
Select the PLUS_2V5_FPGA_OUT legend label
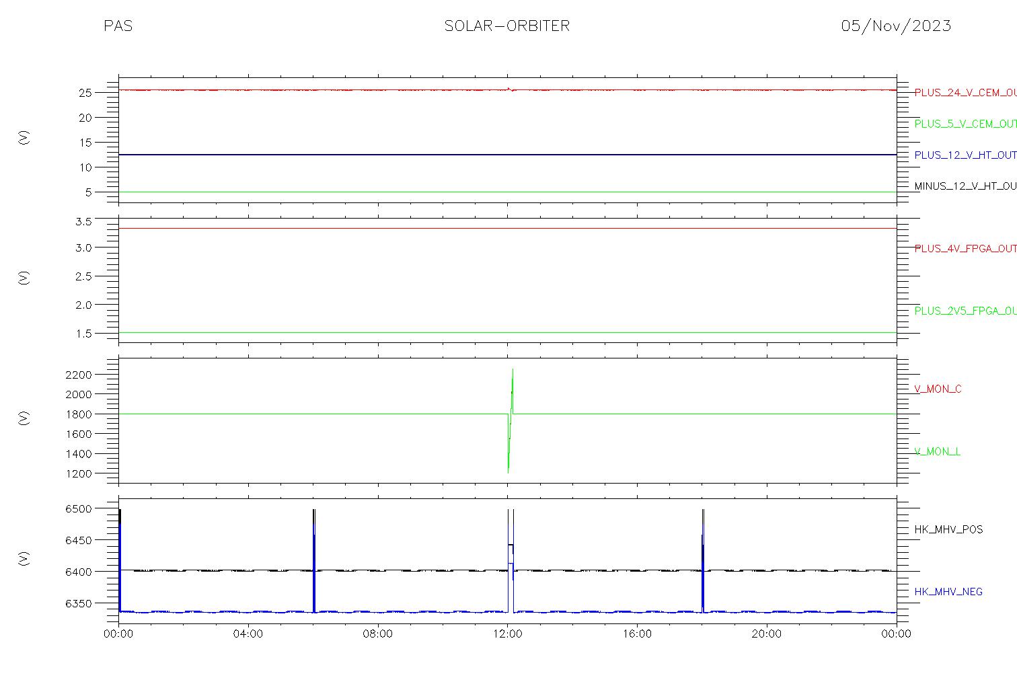[x=965, y=311]
